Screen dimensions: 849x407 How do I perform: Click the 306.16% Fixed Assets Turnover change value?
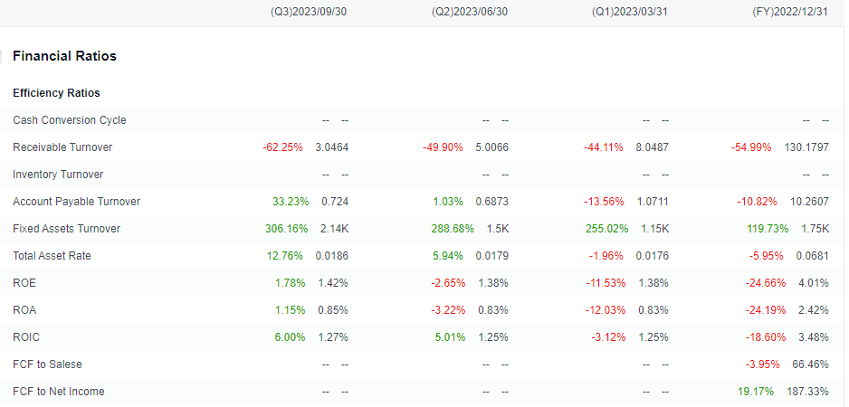(x=286, y=229)
